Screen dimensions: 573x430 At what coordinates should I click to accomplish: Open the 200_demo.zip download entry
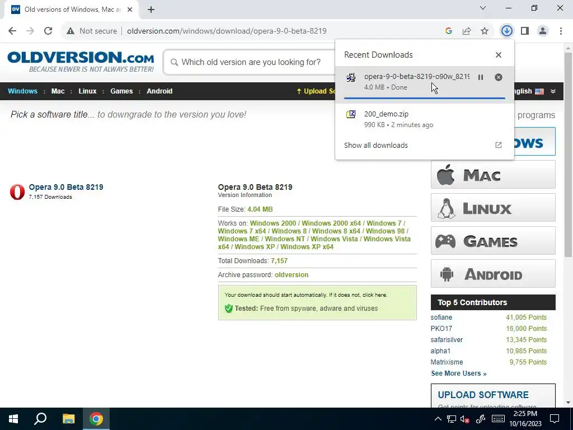tap(425, 119)
